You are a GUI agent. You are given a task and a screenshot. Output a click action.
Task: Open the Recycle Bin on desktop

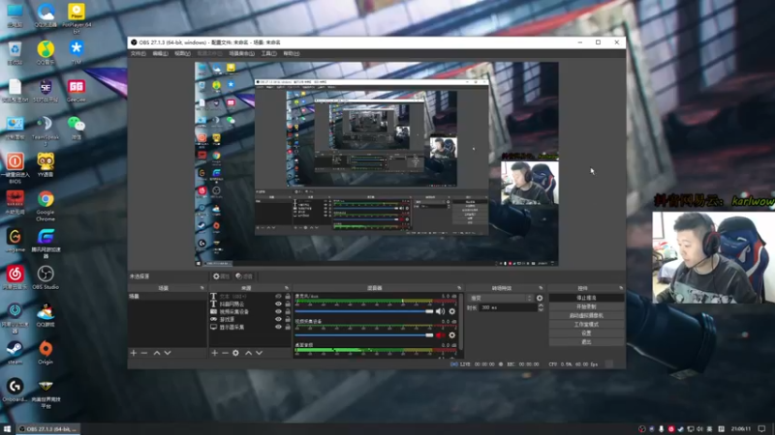pos(15,53)
